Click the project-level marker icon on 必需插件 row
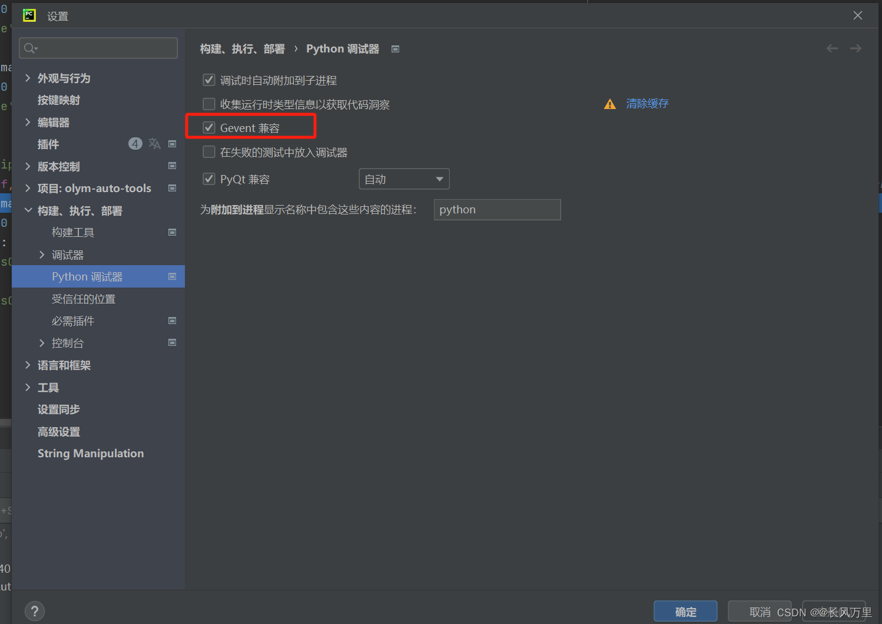882x624 pixels. pyautogui.click(x=173, y=321)
